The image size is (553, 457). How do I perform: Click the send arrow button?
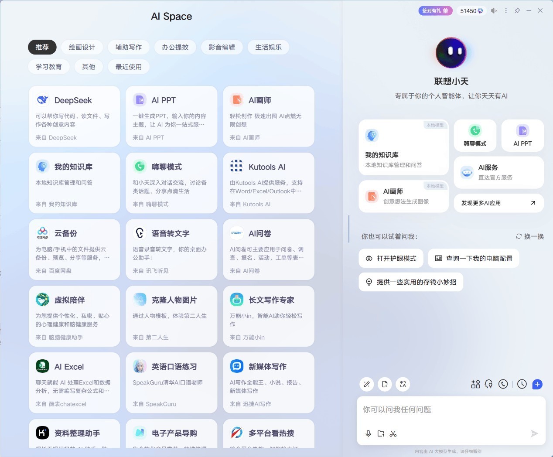534,433
